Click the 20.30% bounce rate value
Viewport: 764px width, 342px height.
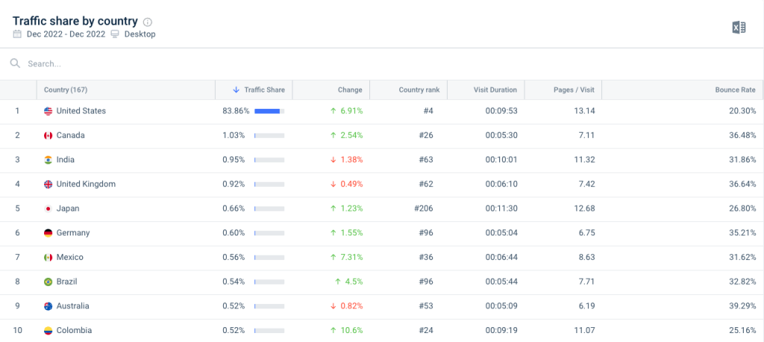click(743, 111)
